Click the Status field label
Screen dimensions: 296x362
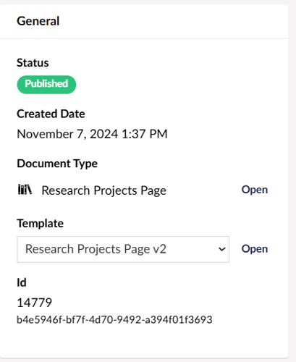(x=33, y=63)
